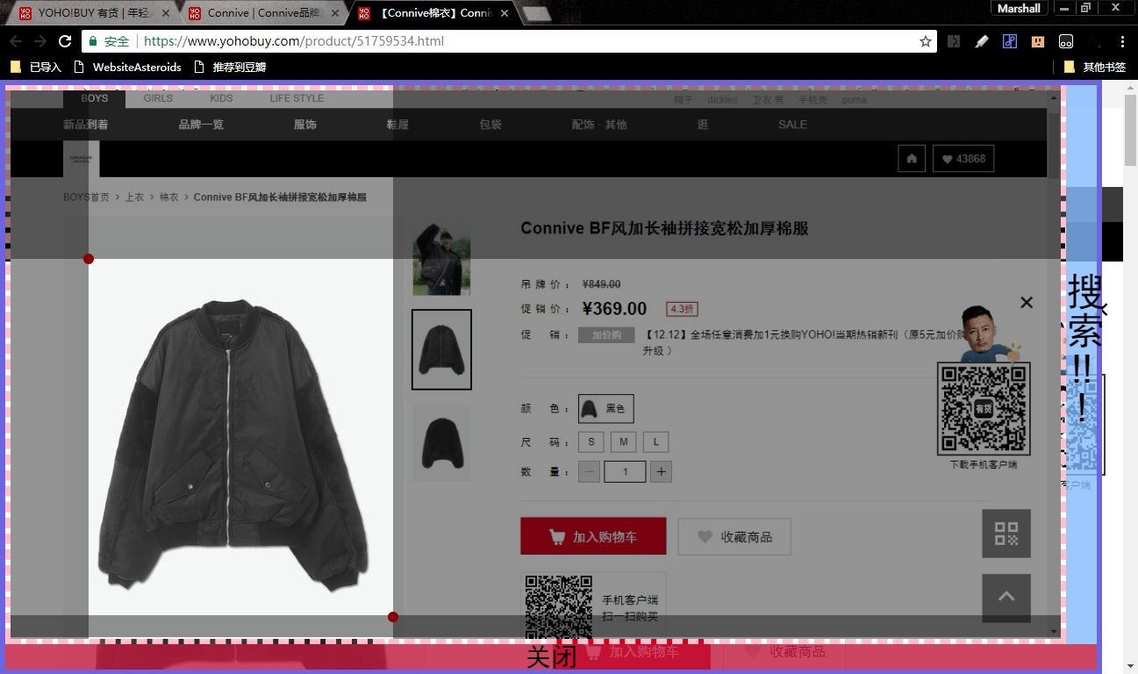This screenshot has height=674, width=1138.
Task: Click the green 安全 site security indicator
Action: 109,41
